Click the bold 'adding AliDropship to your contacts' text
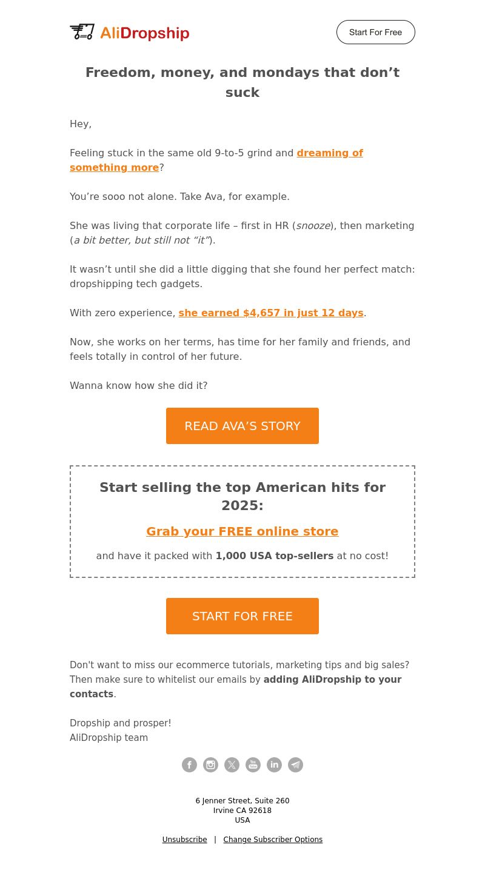This screenshot has height=876, width=485. (236, 687)
